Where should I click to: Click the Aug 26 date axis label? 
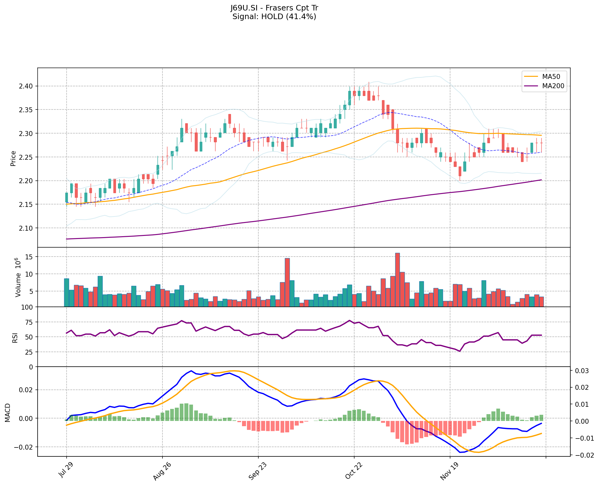(x=162, y=472)
